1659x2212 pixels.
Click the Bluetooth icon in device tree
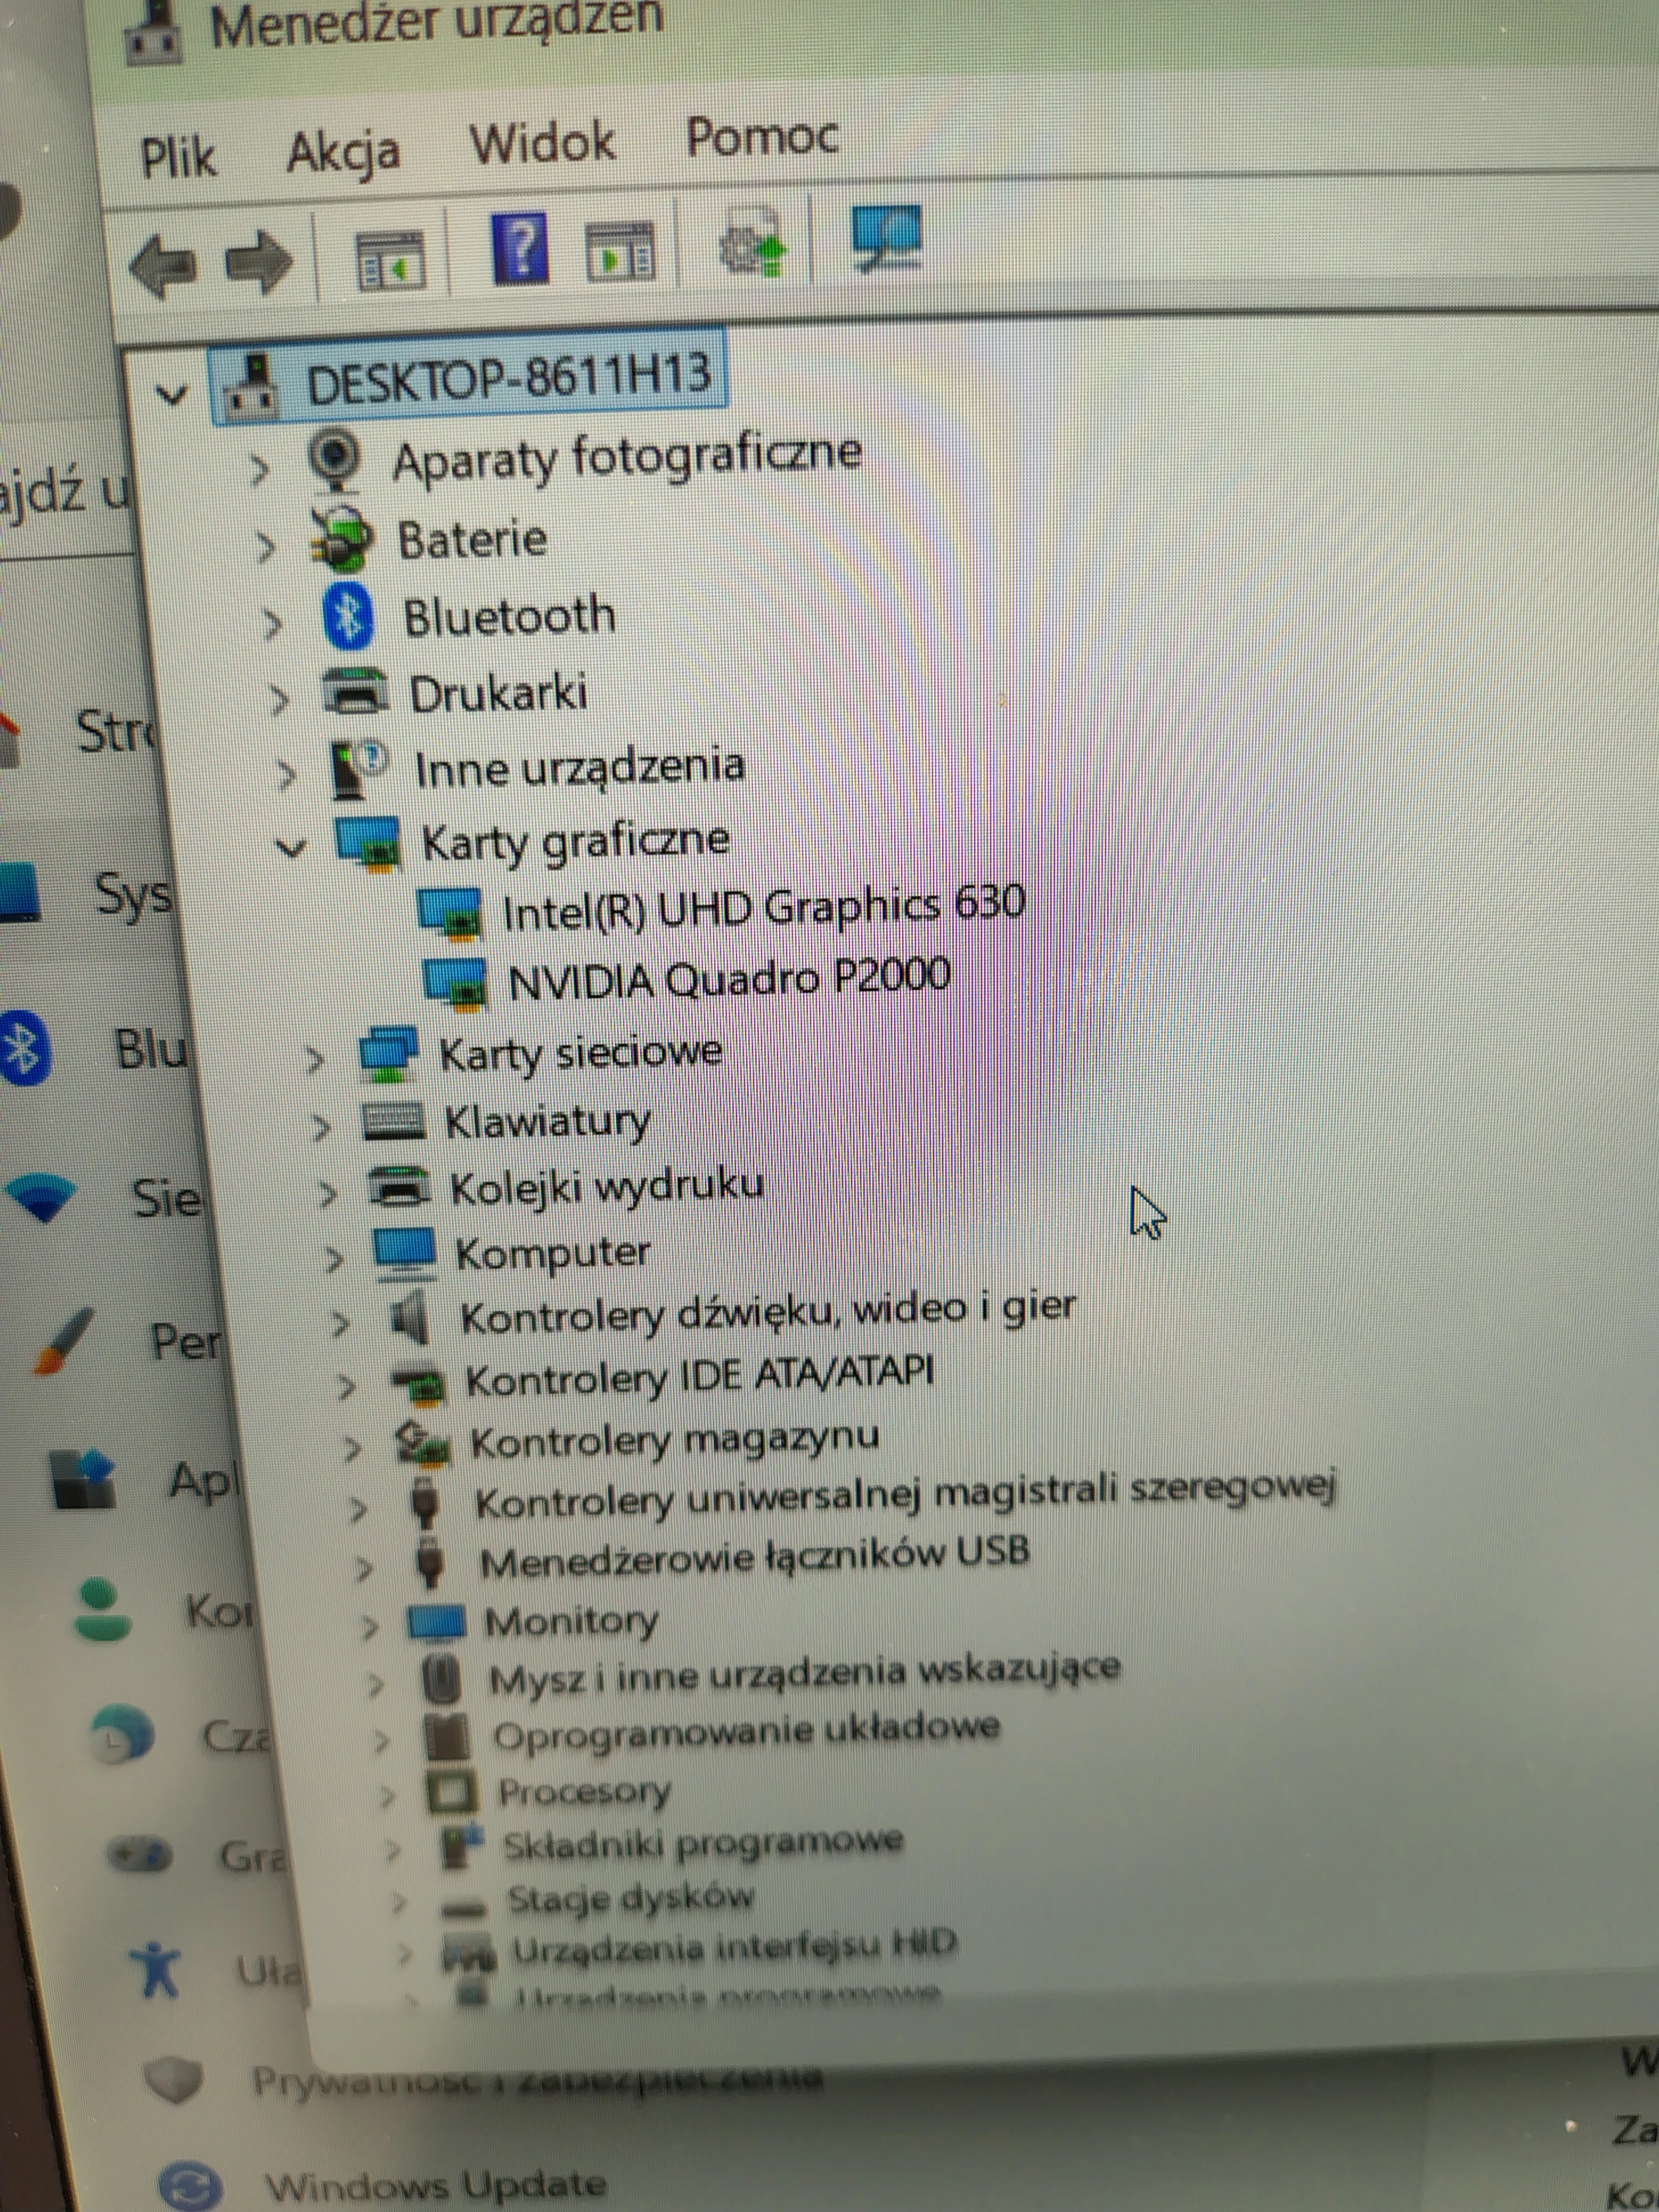tap(349, 616)
